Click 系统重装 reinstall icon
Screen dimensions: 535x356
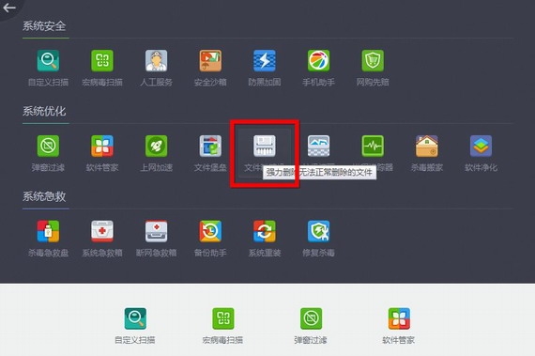(x=265, y=231)
